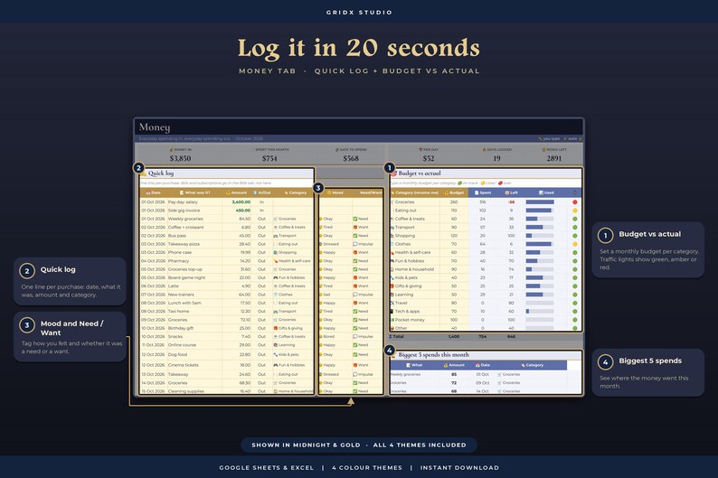The image size is (718, 478).
Task: Click the gift icon in the Birthday gift row
Action: pos(276,328)
